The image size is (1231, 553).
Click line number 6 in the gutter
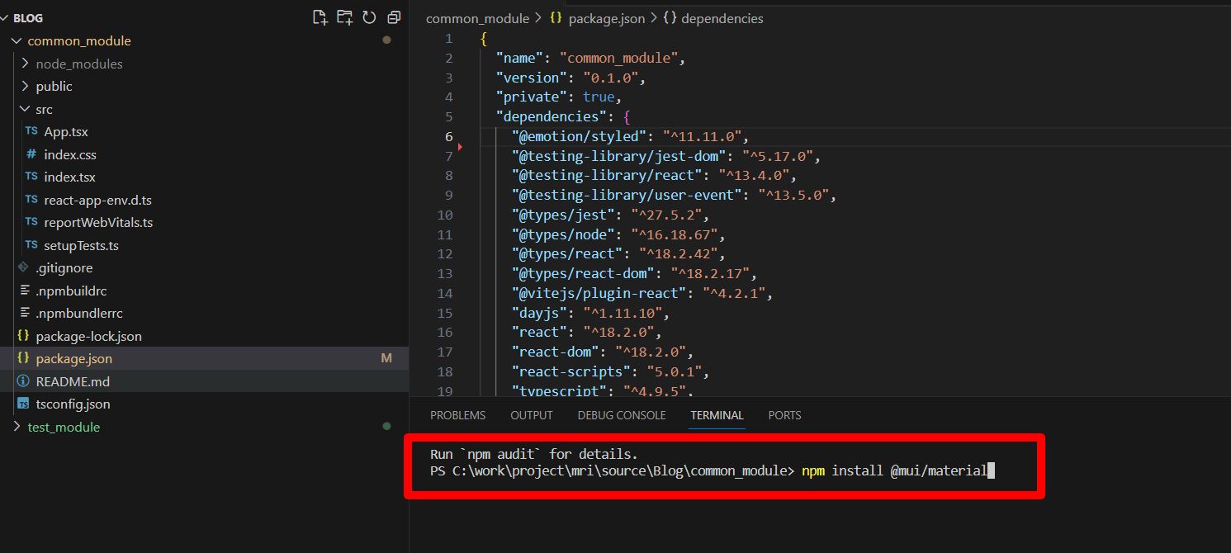pos(448,136)
